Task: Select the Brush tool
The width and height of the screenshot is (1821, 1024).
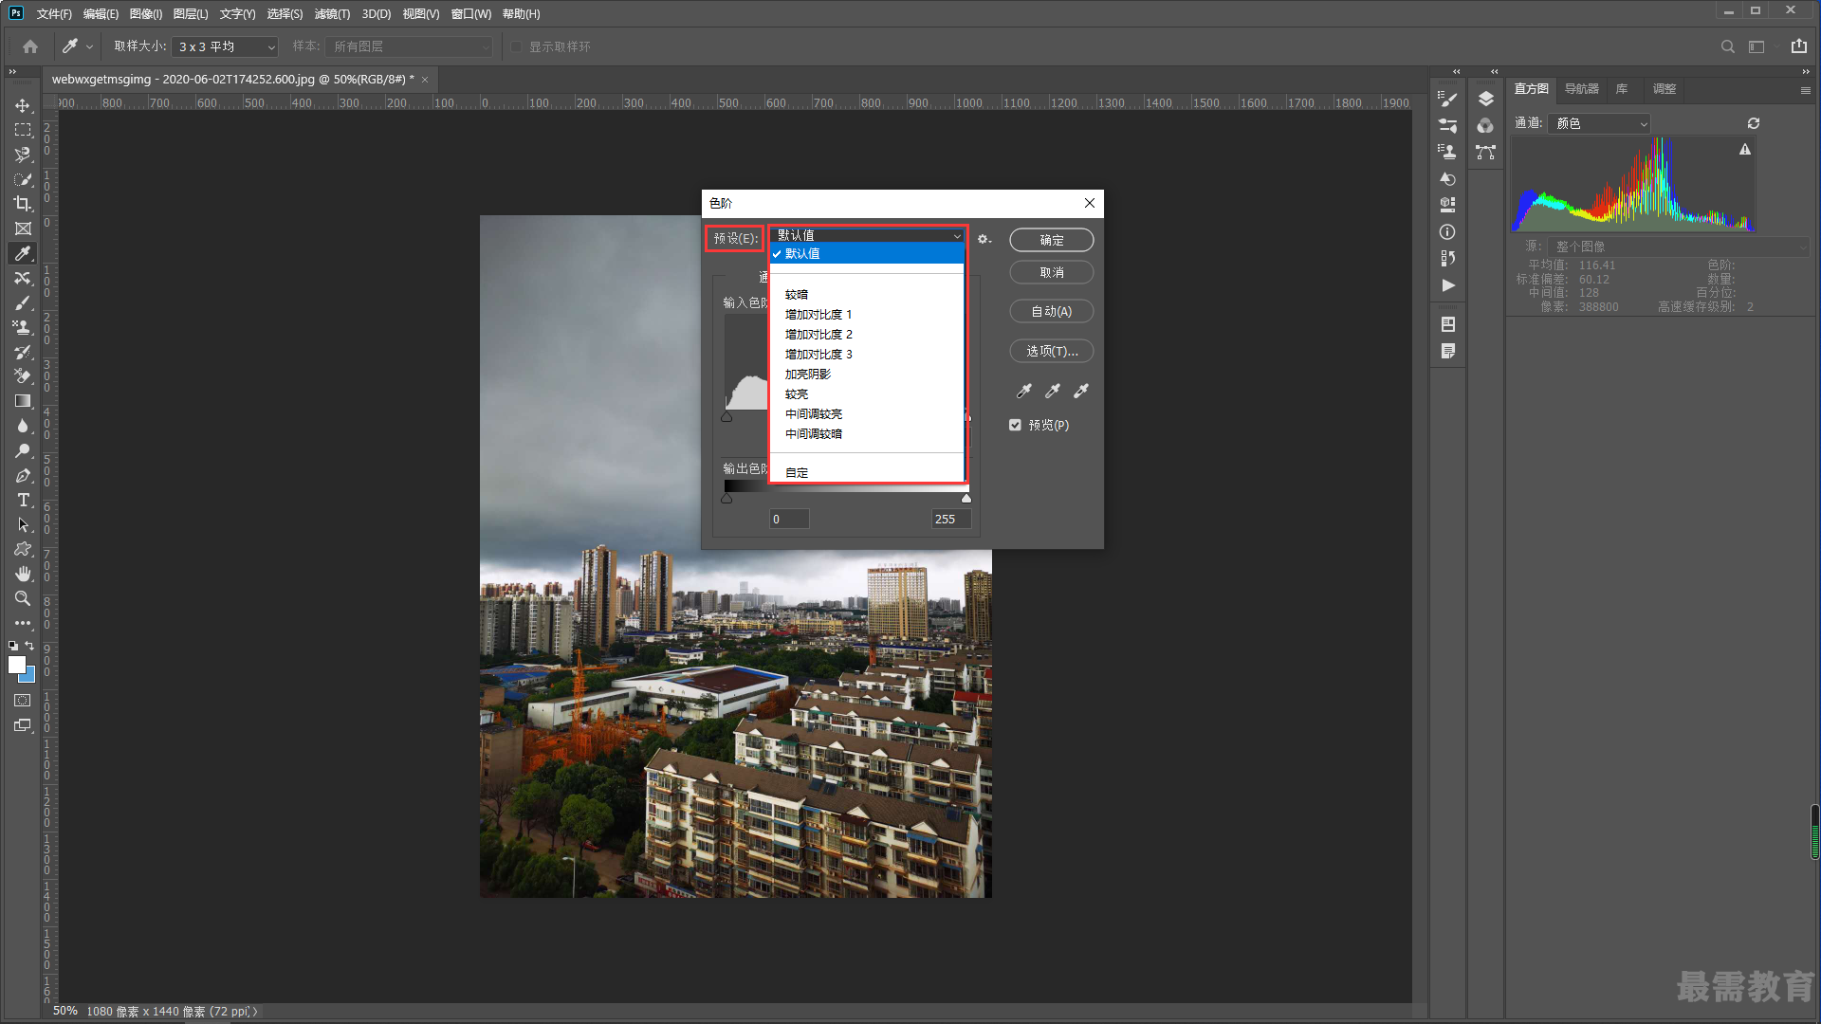Action: pyautogui.click(x=23, y=302)
